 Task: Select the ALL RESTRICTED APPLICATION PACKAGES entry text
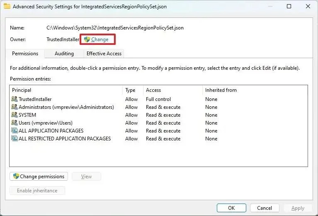click(x=65, y=139)
